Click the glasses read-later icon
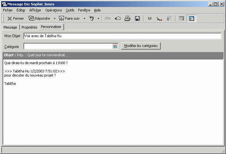Viewport: 226px width, 154px height. 150,18
